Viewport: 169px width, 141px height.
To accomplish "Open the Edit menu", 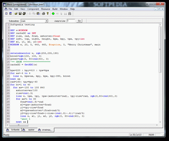I will tap(16, 9).
